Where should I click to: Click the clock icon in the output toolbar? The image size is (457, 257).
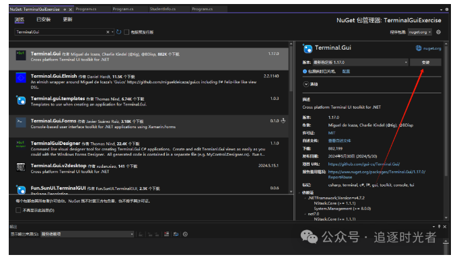tap(185, 234)
